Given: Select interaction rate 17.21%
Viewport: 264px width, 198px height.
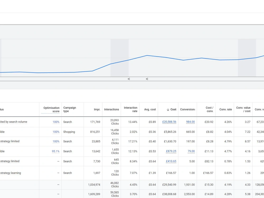Looking at the screenshot, I should (133, 142).
